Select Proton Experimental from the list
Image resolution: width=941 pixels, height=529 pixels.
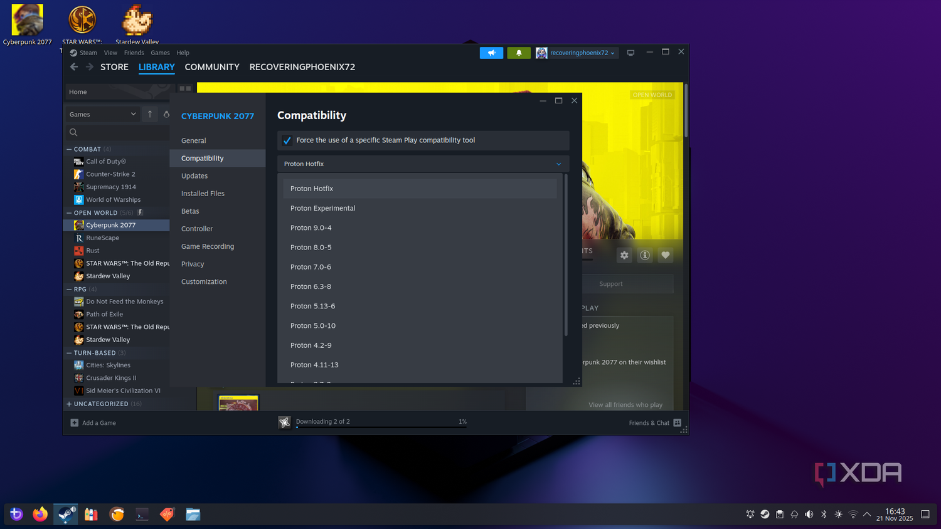420,208
